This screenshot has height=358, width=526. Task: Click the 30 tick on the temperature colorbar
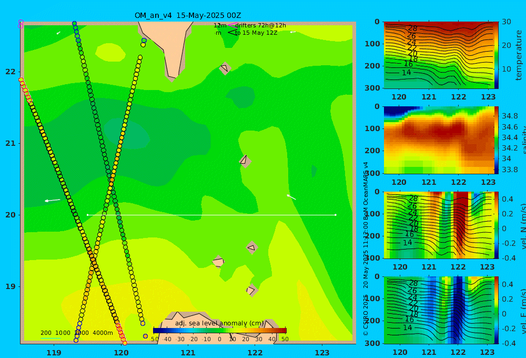pyautogui.click(x=506, y=22)
